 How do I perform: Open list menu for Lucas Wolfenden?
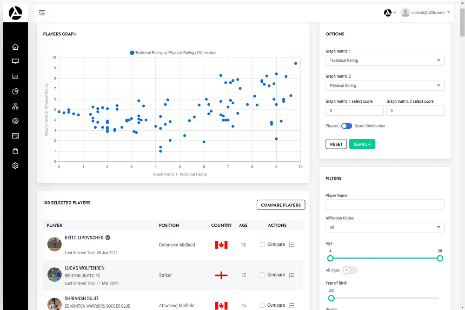tap(292, 275)
